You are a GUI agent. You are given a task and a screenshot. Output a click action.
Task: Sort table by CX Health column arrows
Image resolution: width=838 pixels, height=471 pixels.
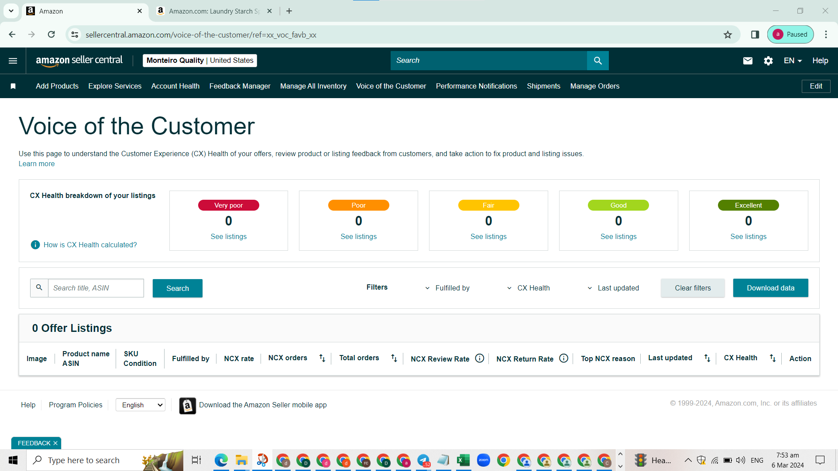[x=773, y=358]
